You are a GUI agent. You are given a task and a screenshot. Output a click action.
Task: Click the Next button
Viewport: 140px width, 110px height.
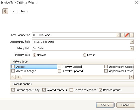coord(105,105)
